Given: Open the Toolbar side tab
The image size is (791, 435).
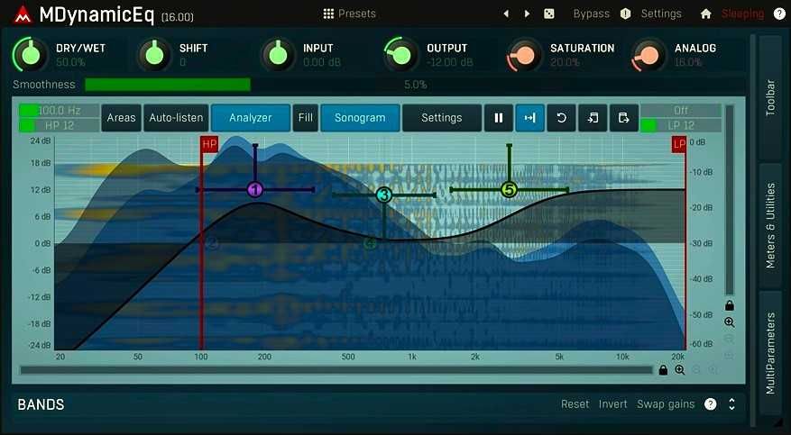Looking at the screenshot, I should pyautogui.click(x=770, y=97).
